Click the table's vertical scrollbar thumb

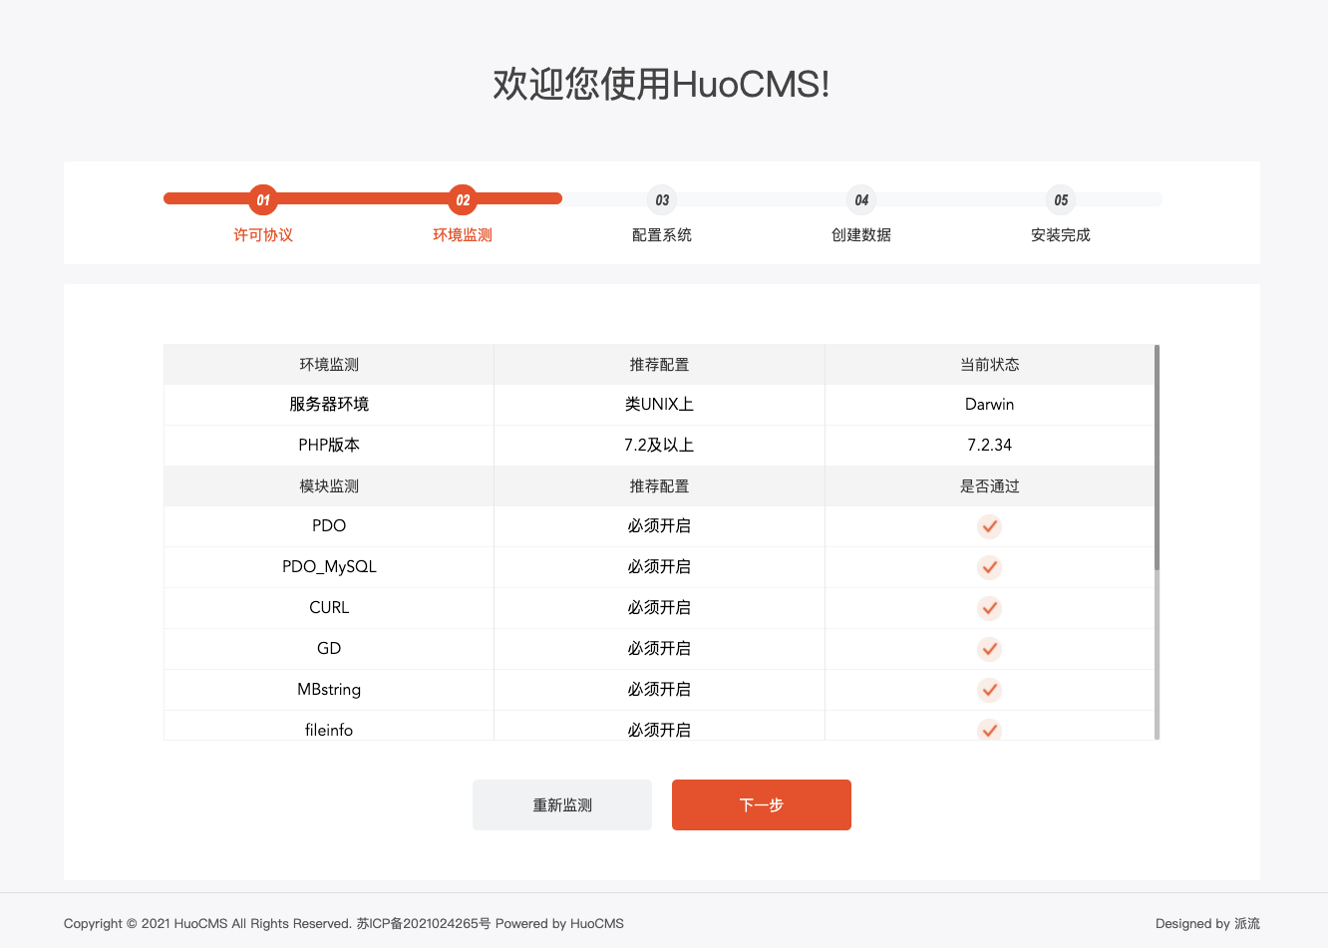1157,458
